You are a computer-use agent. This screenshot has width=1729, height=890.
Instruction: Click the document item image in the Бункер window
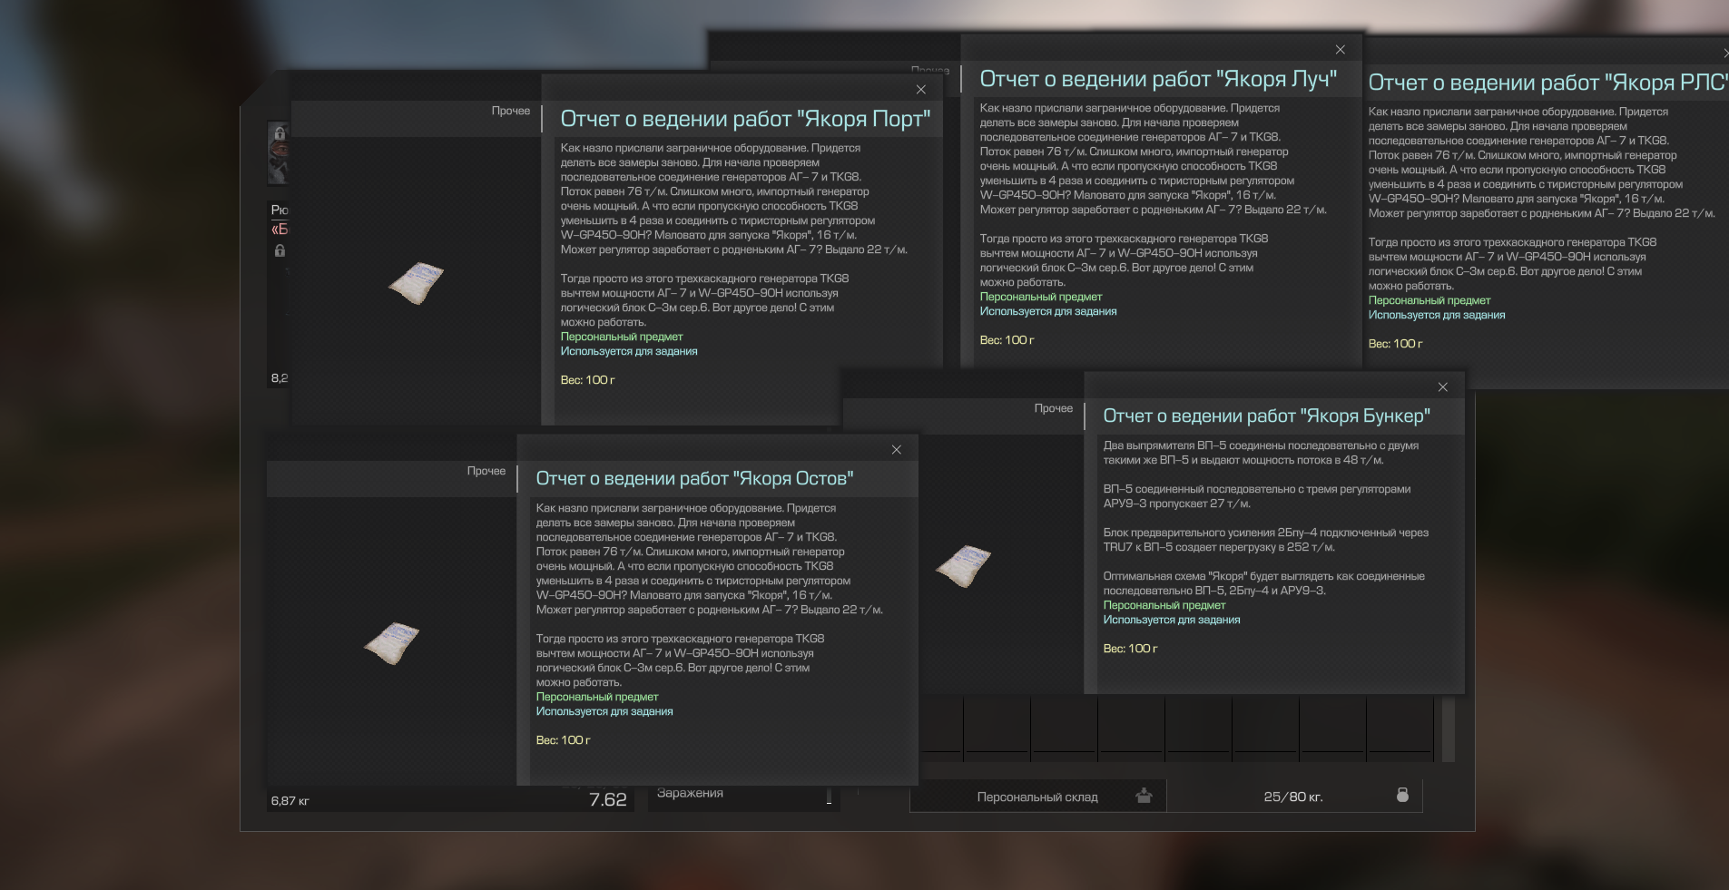point(963,566)
